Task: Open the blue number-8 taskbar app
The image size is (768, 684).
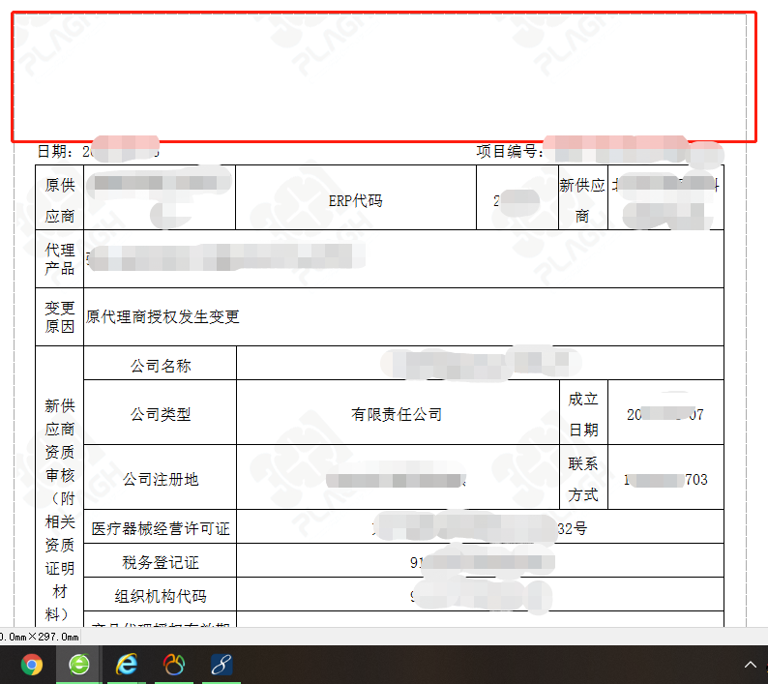Action: tap(222, 665)
